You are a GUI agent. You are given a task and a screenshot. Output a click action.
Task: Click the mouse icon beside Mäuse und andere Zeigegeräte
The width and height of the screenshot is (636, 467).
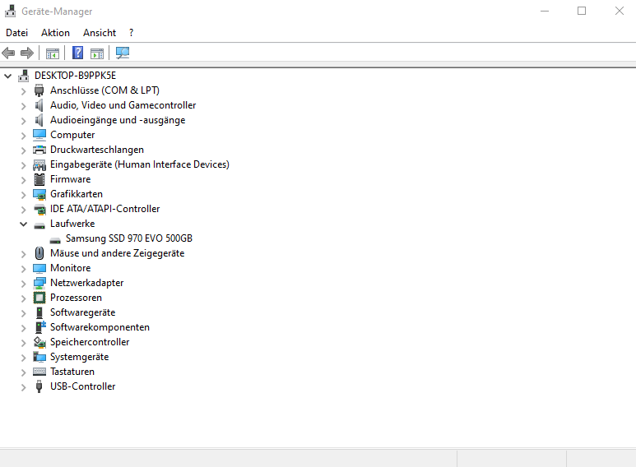tap(39, 253)
